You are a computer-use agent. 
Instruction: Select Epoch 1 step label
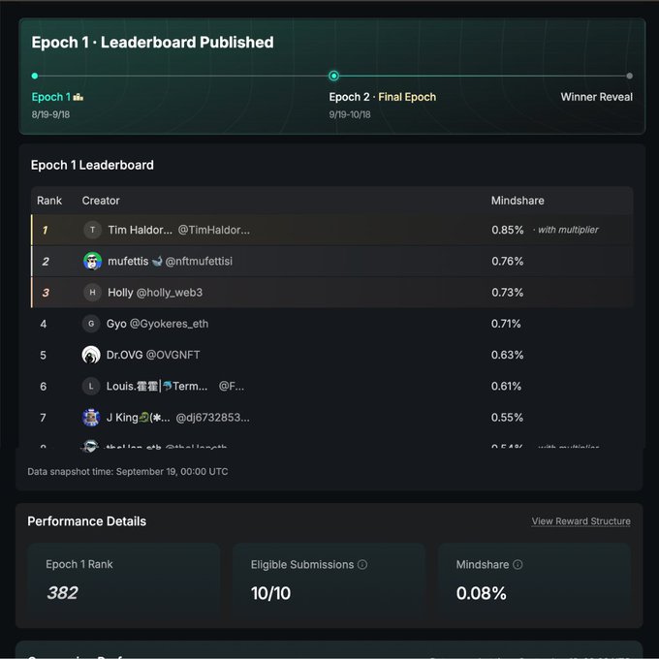click(x=50, y=97)
